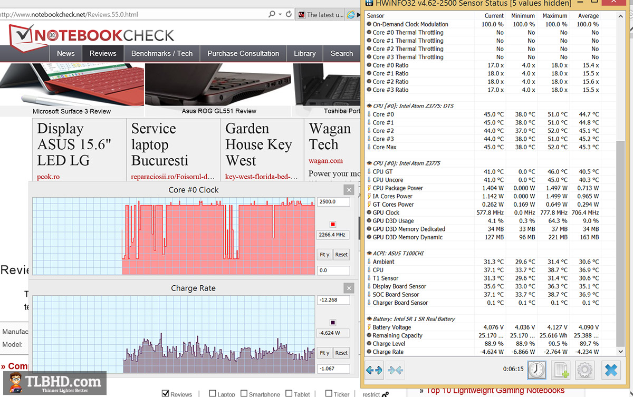Click the Core Max thermometer icon
Screen dimensions: 633x397
[x=369, y=147]
